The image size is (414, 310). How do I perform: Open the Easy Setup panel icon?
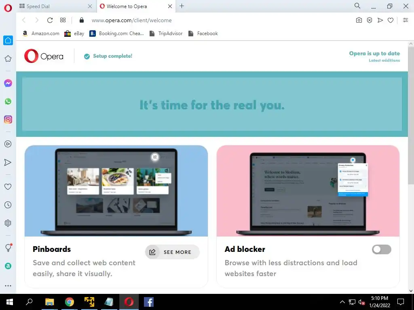coord(406,20)
